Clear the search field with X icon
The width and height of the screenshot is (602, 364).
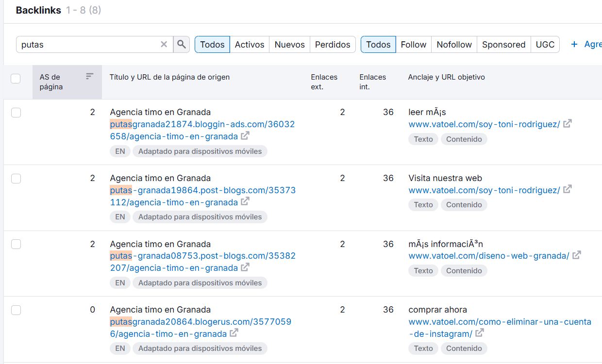point(164,44)
